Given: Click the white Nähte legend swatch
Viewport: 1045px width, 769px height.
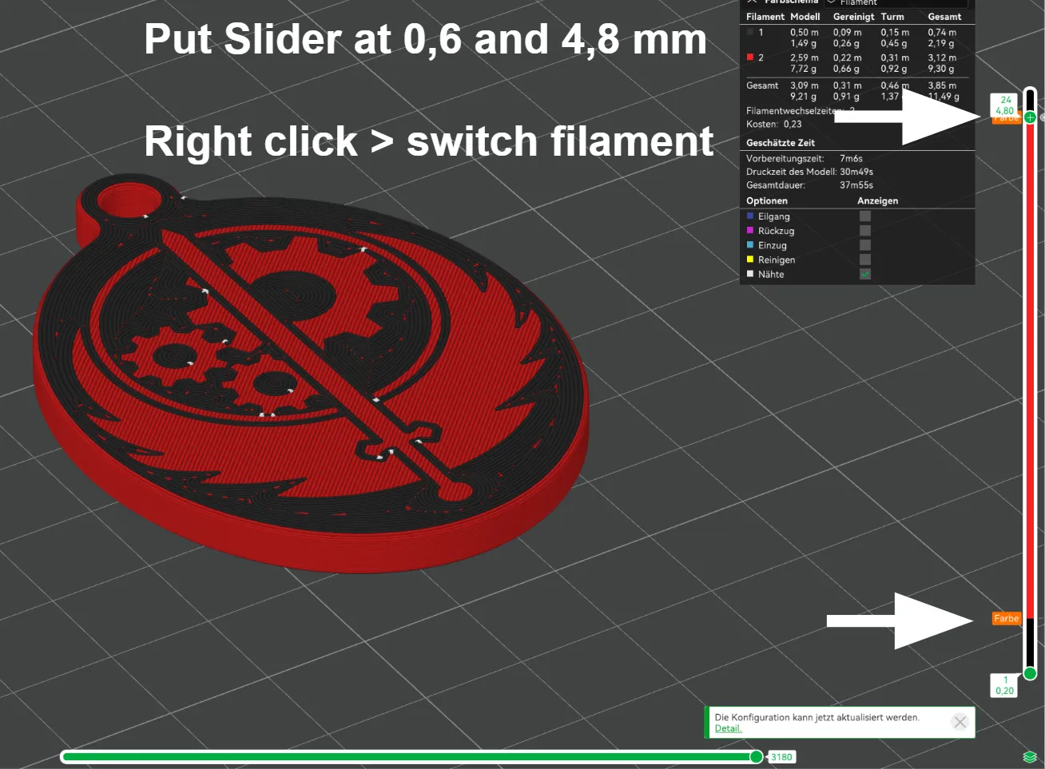Looking at the screenshot, I should tap(750, 274).
